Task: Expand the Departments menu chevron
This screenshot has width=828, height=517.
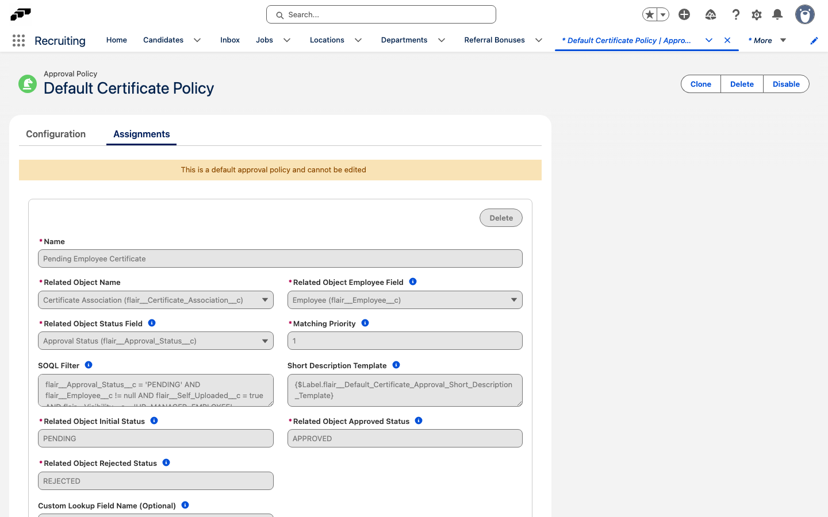Action: click(x=442, y=40)
